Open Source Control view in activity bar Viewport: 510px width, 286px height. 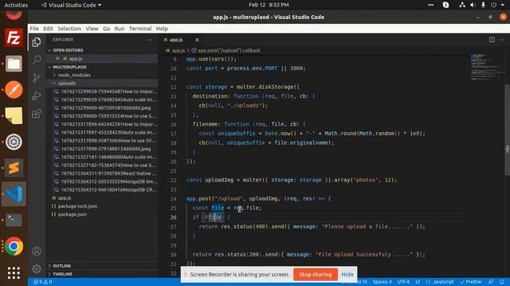(37, 78)
